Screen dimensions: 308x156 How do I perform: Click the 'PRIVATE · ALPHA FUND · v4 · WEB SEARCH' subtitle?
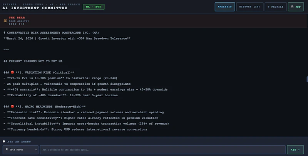41,4
